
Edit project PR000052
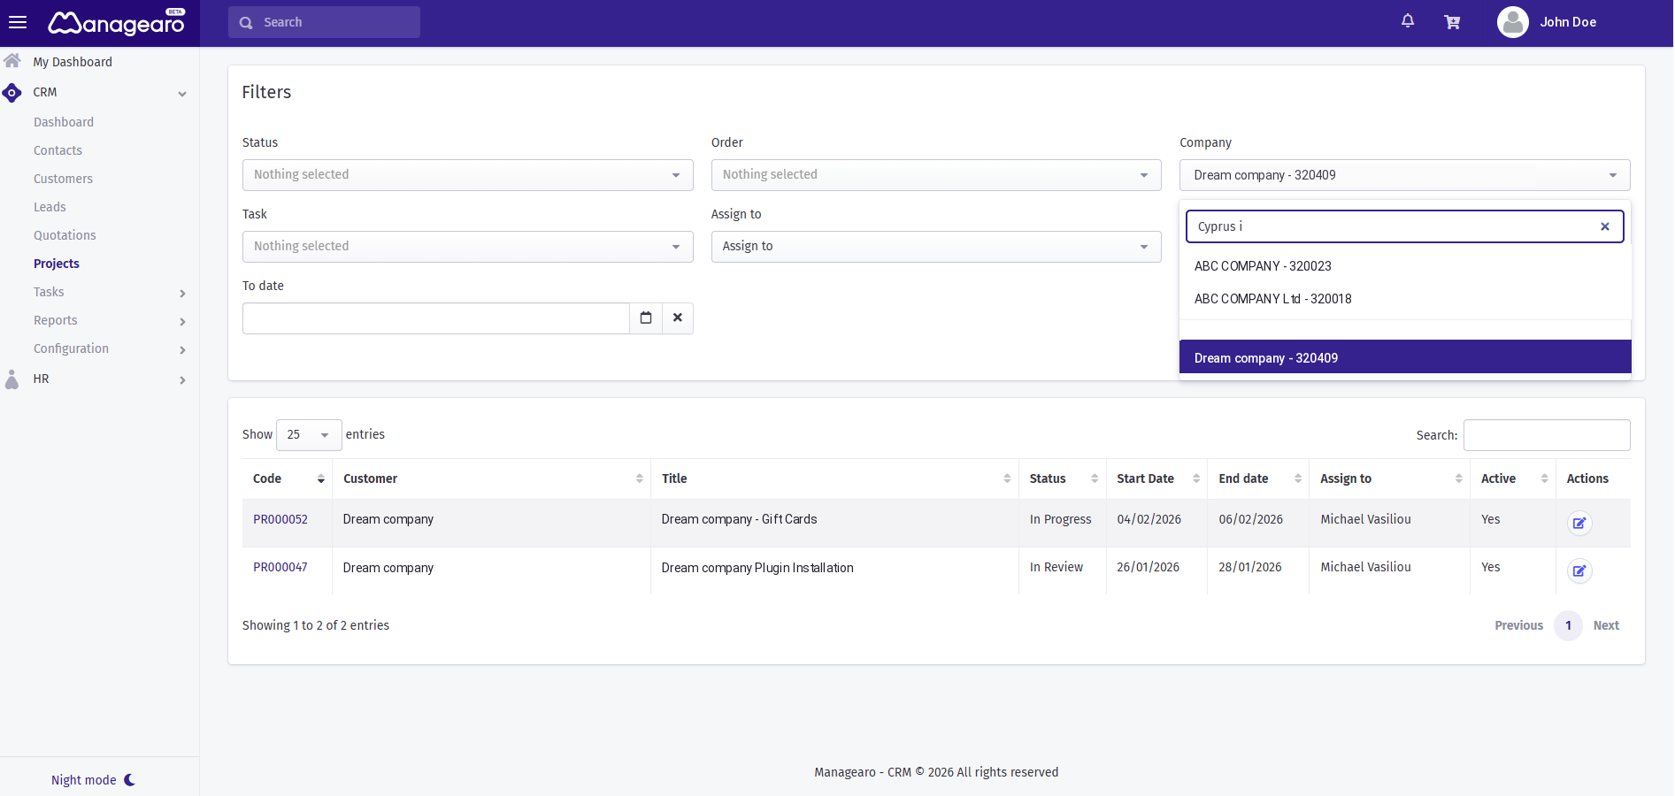click(1579, 523)
